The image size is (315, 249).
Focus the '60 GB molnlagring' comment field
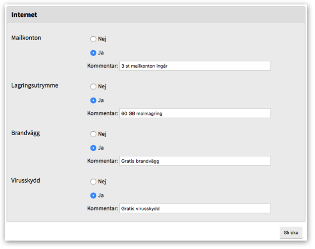(x=195, y=113)
